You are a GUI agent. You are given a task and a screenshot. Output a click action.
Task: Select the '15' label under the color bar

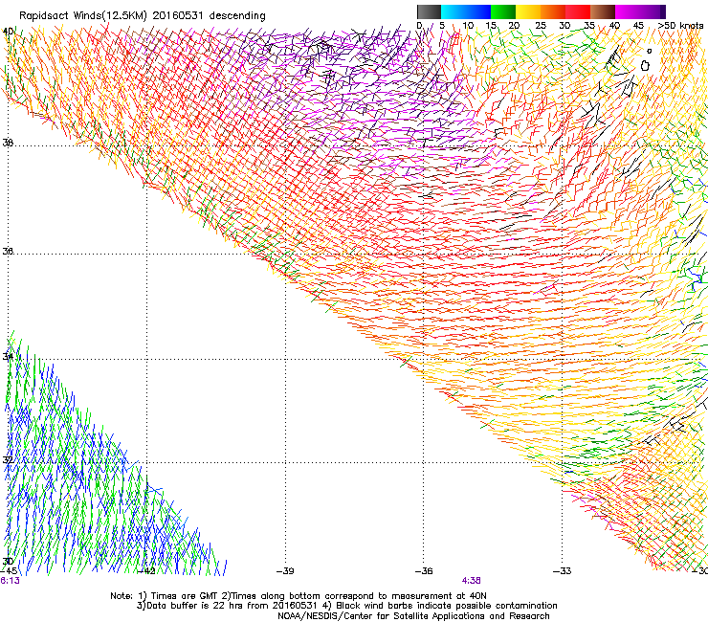[x=491, y=26]
